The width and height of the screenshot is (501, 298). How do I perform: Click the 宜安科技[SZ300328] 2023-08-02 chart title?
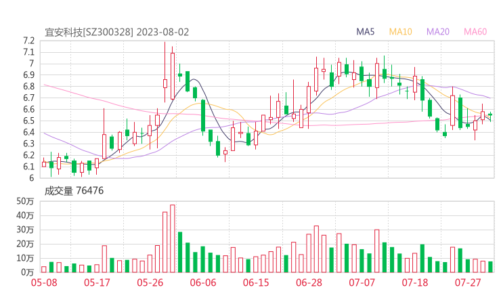point(117,33)
